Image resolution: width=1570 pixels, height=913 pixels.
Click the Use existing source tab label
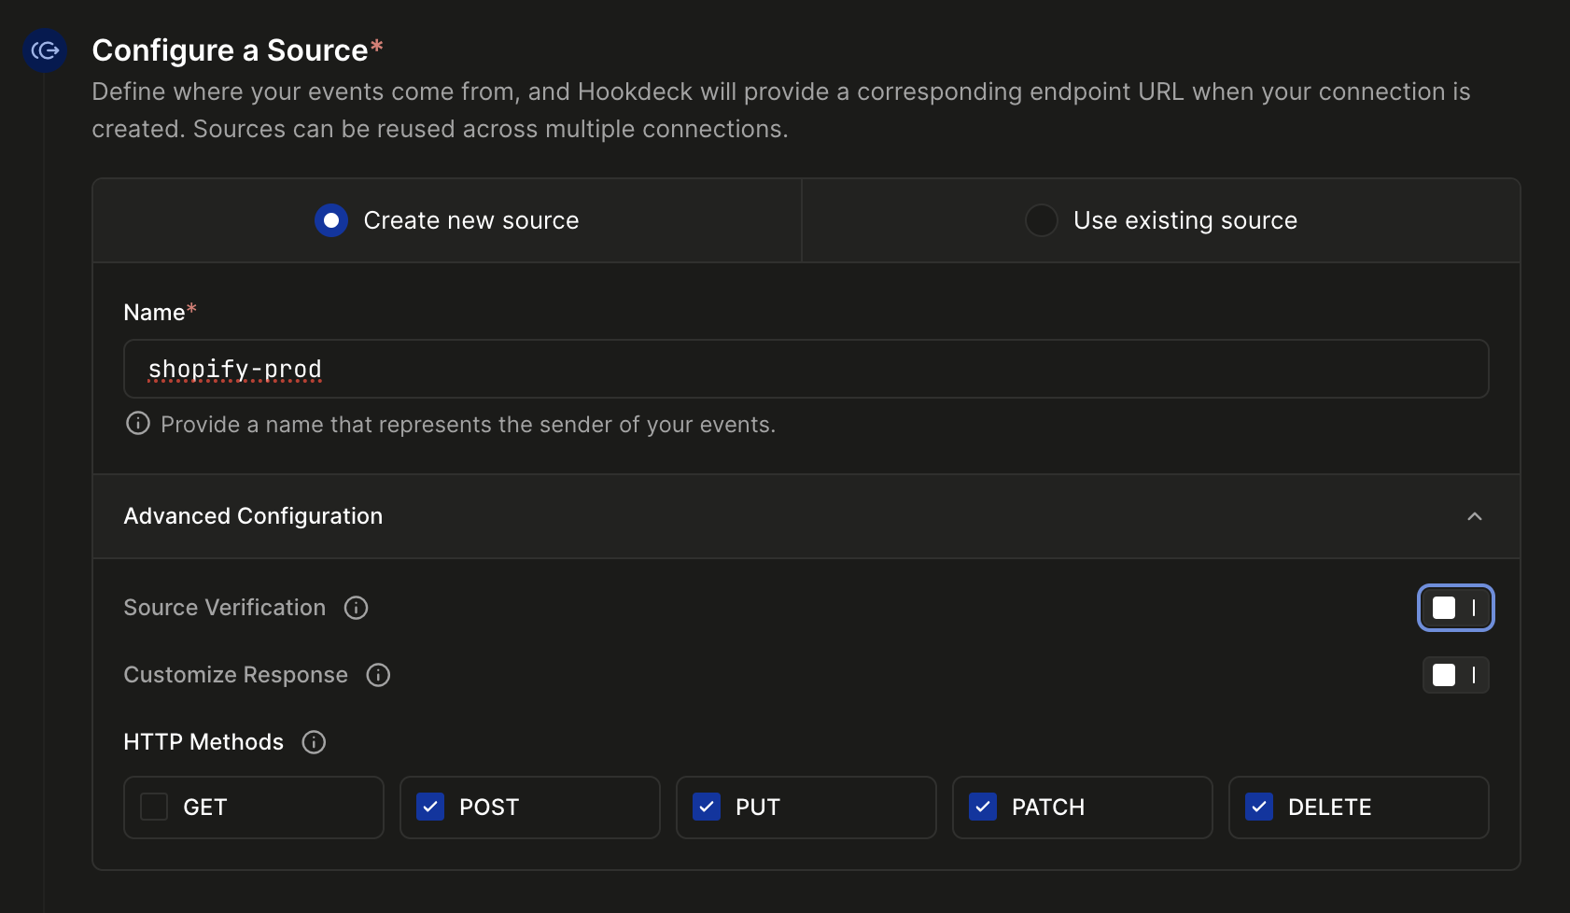pos(1185,220)
